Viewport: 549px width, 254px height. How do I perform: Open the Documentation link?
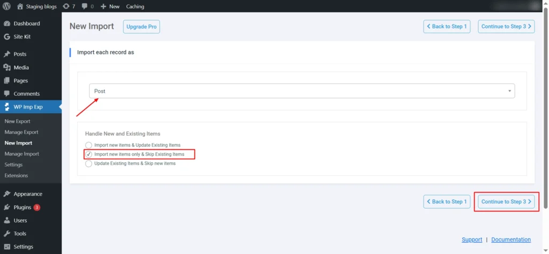[510, 240]
